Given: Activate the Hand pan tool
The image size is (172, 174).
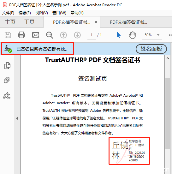Looking at the screenshot, I should (x=132, y=35).
